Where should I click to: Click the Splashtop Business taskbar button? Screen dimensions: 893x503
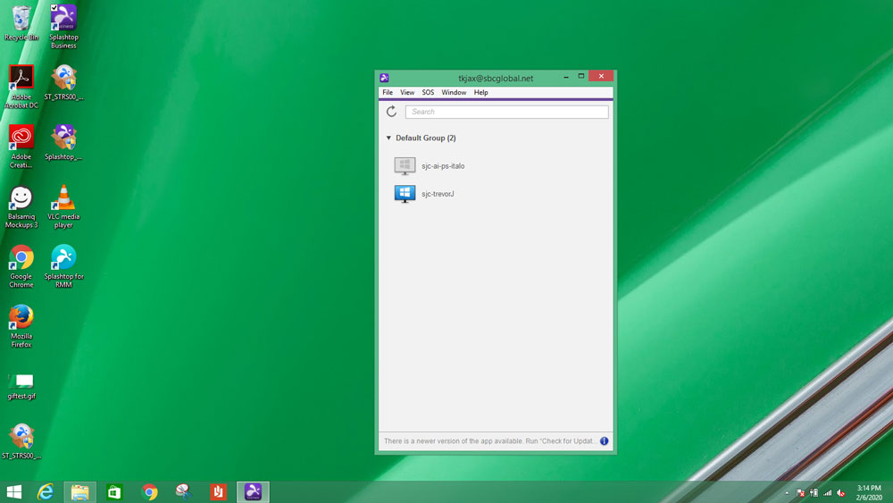tap(253, 491)
